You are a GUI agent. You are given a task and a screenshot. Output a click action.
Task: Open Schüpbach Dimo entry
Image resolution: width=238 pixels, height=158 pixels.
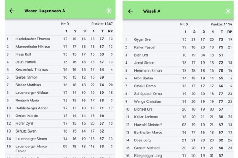[178, 94]
